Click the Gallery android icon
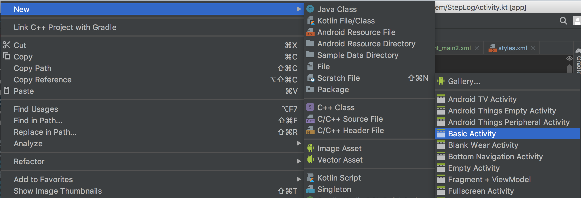Image resolution: width=581 pixels, height=198 pixels. click(x=441, y=81)
